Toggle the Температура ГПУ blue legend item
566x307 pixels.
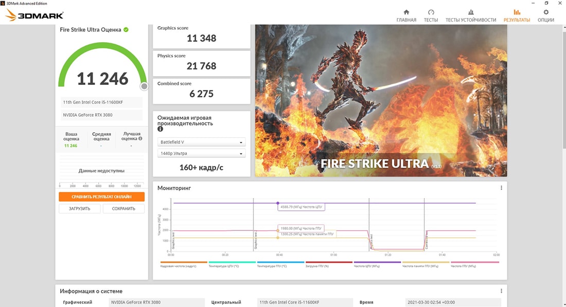(280, 264)
